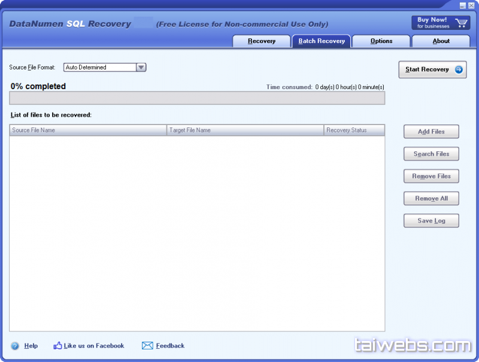Click the shopping cart icon
479x362 pixels.
(461, 23)
